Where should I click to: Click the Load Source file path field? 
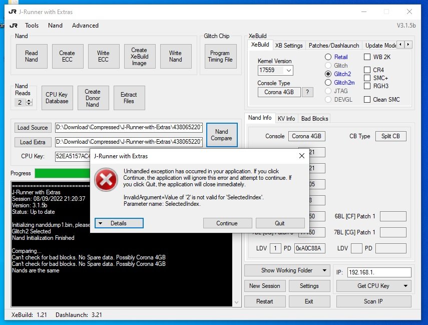coord(129,128)
